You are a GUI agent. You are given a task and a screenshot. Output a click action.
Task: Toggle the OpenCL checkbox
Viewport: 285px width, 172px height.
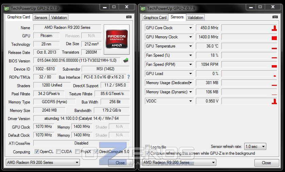point(37,152)
